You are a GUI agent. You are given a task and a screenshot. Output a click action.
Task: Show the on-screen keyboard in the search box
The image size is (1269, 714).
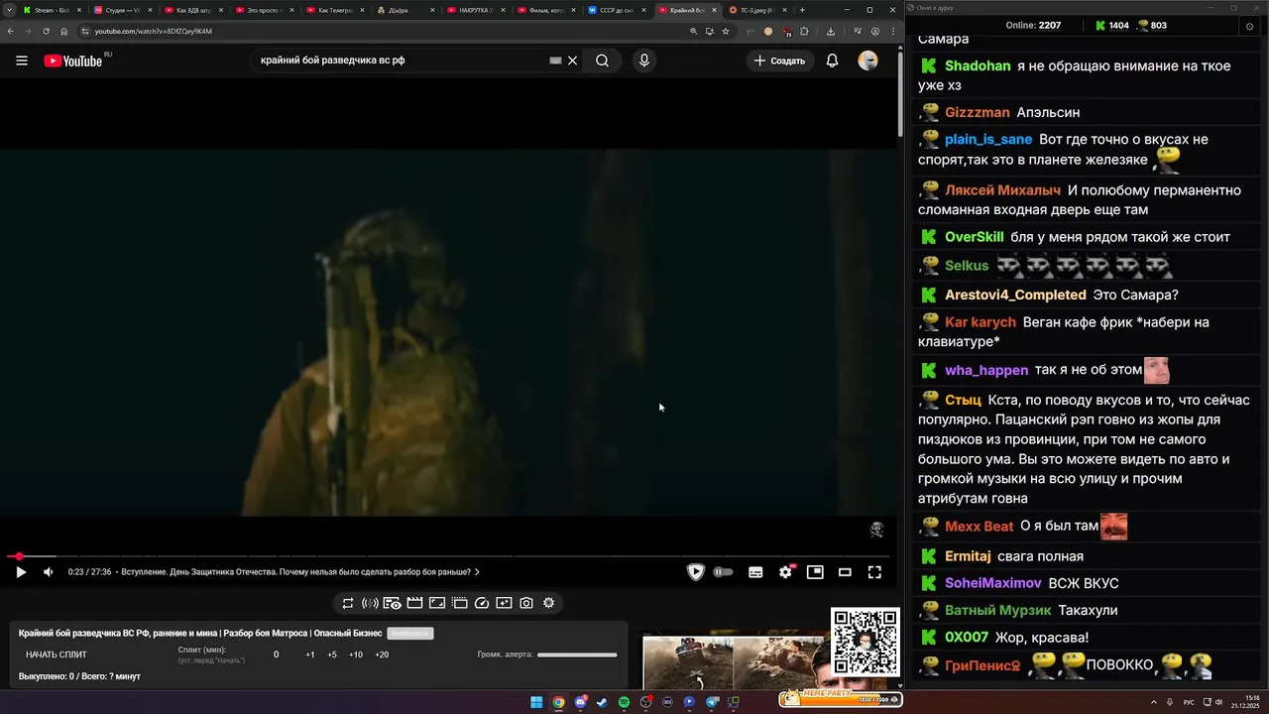point(555,60)
